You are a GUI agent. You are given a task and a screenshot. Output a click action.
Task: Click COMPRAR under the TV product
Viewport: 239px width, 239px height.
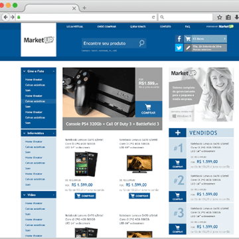pos(139,196)
